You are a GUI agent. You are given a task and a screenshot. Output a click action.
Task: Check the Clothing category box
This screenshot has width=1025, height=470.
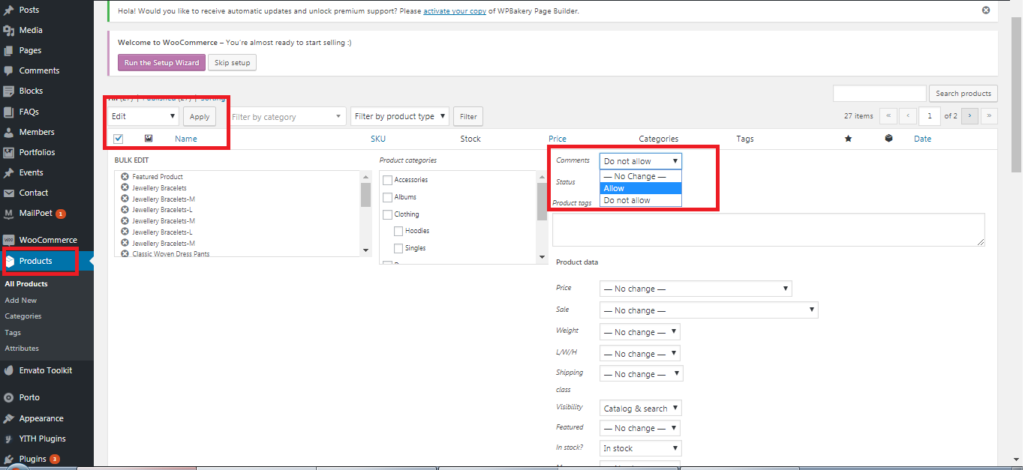coord(388,214)
